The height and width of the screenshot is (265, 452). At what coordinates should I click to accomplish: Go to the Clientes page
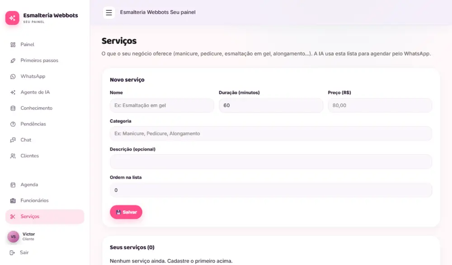click(x=45, y=156)
